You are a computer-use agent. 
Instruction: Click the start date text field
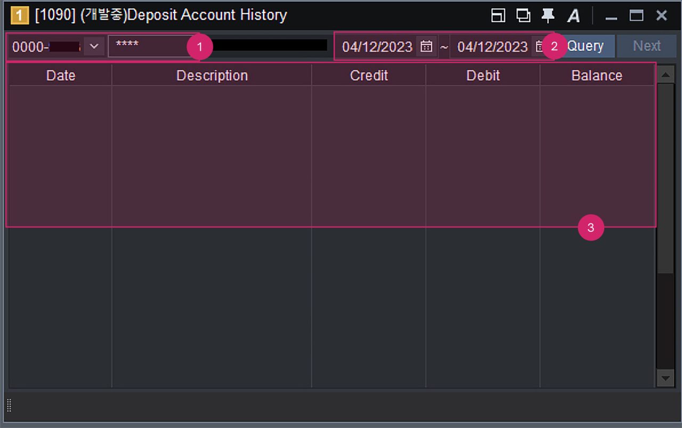tap(377, 47)
